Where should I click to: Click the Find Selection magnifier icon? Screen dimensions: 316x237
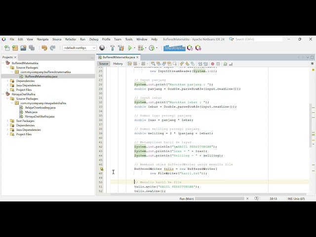click(153, 64)
